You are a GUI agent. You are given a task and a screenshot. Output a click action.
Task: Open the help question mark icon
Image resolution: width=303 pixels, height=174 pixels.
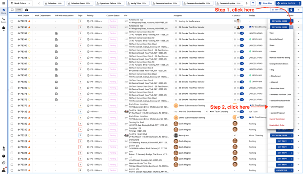pos(4,156)
